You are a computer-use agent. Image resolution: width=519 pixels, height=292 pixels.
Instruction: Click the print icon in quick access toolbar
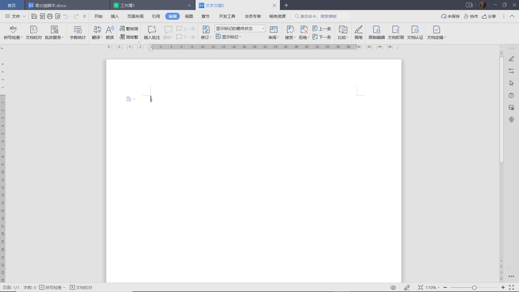click(x=50, y=16)
